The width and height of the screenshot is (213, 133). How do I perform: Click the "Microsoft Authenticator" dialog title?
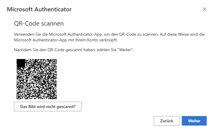(x=39, y=10)
